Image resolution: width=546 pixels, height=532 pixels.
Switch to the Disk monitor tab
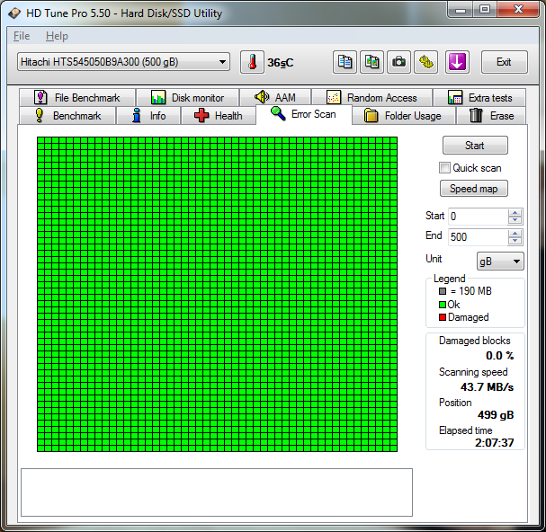[188, 97]
